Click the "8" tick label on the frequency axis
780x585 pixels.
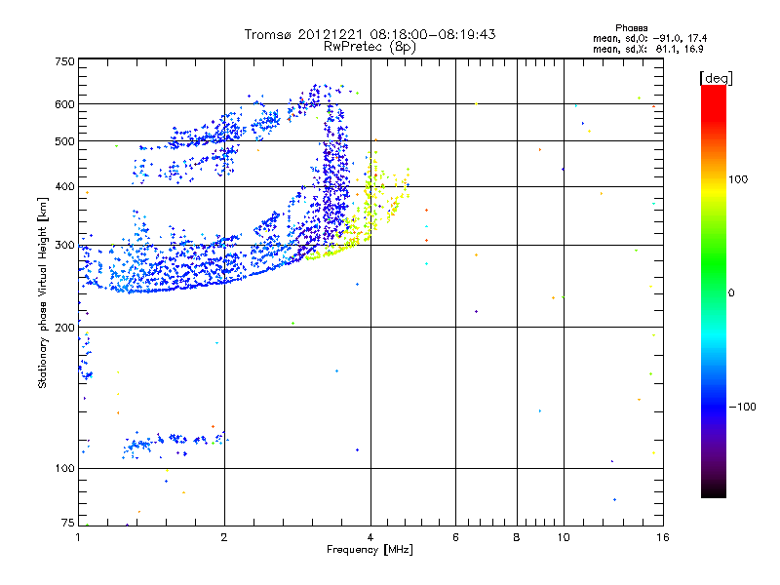pos(517,537)
